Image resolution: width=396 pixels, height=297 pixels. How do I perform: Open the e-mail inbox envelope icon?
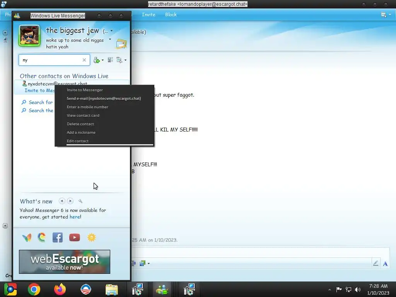tap(121, 44)
